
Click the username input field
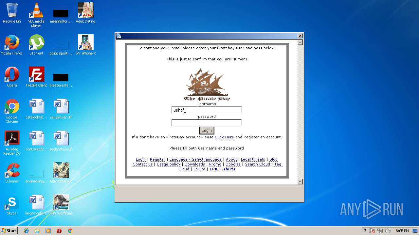click(x=207, y=110)
